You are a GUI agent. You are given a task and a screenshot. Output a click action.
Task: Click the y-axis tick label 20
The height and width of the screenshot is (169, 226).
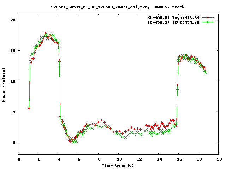tap(13, 20)
